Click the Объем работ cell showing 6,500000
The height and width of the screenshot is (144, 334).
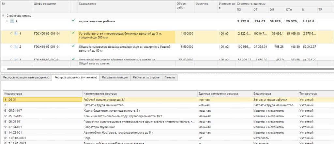pos(185,47)
